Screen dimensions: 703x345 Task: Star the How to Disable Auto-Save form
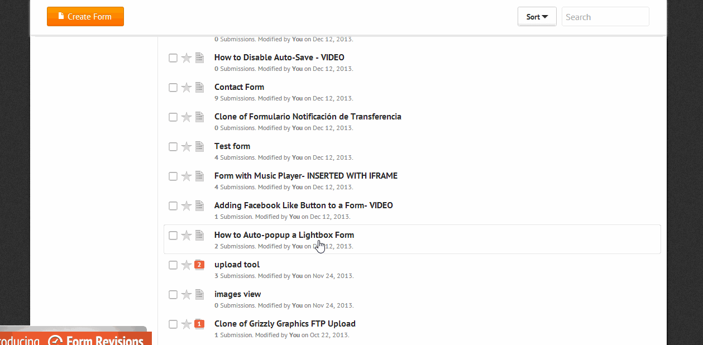tap(186, 58)
